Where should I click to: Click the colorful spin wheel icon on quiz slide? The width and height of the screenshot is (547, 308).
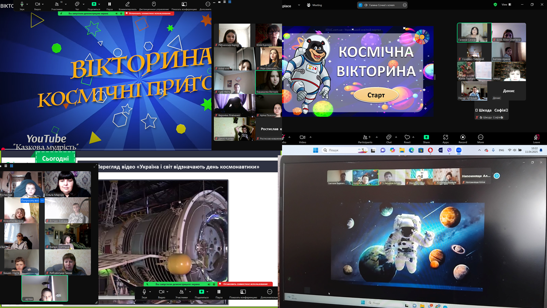[x=422, y=37]
